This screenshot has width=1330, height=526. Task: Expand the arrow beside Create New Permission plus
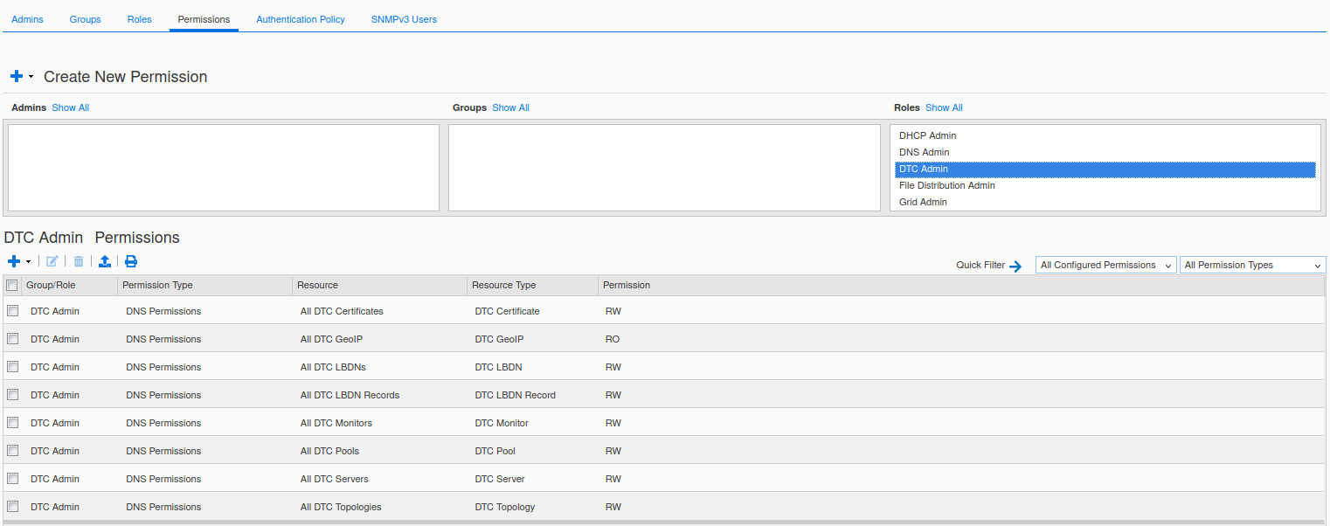pos(31,77)
